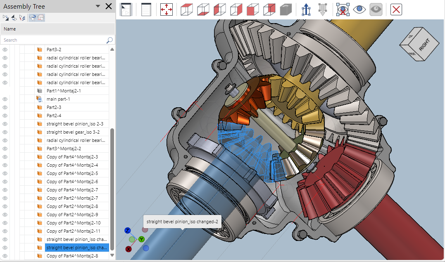
Task: Select Copy of Part4^Montaj2-8 row
Action: [x=77, y=255]
